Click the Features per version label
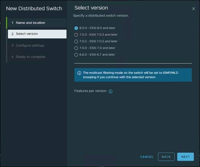Viewport: 200px width, 167px height. point(90,91)
